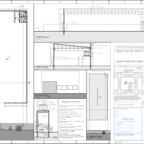Click the garage door in the elevation

(x=49, y=87)
